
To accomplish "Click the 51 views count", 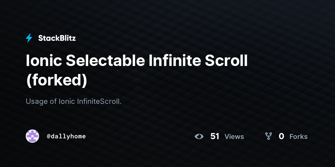I will click(215, 136).
